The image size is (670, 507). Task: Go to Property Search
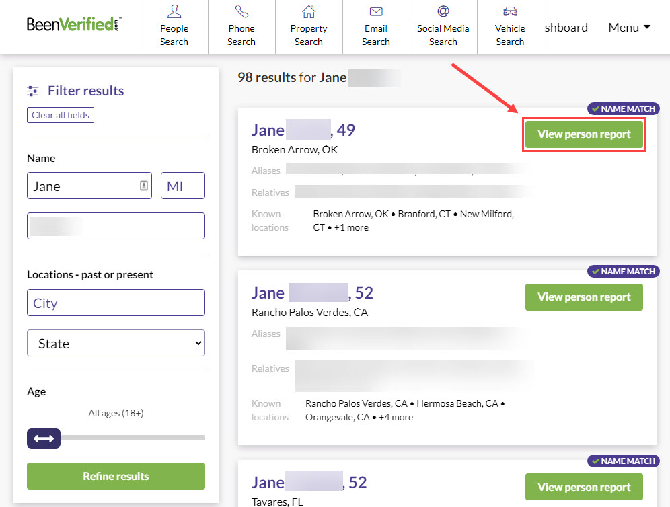pyautogui.click(x=309, y=27)
